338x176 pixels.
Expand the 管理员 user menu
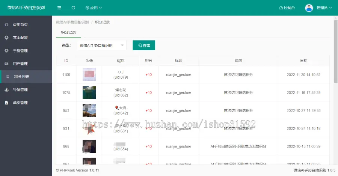[324, 8]
